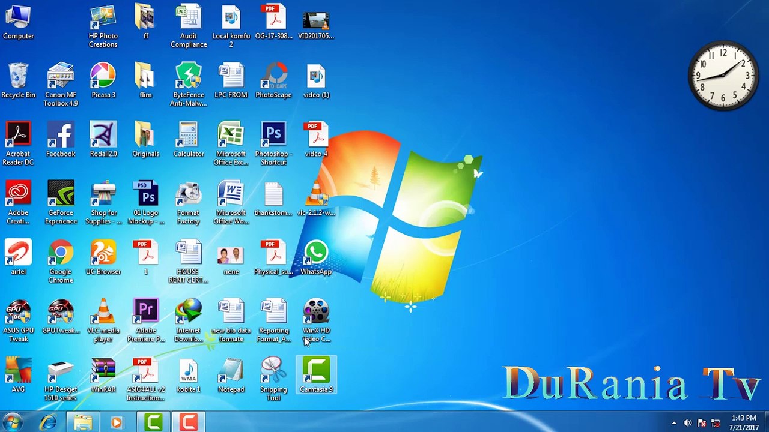Viewport: 769px width, 432px height.
Task: Open the Windows Start menu
Action: [x=12, y=422]
